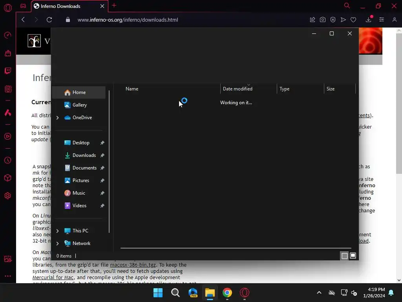Sort by Type column header

(x=300, y=89)
